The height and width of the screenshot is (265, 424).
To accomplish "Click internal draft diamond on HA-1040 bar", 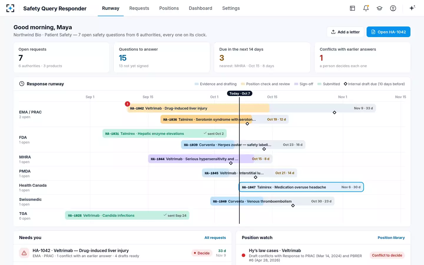I will 293,206.
